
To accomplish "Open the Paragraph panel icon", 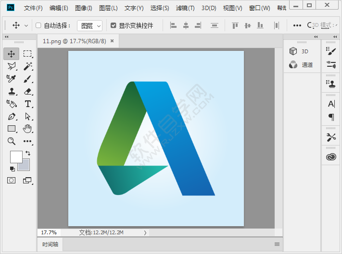I will 331,117.
